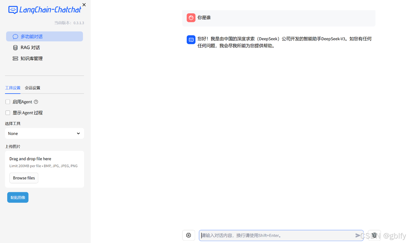Select the 工具设置 tab

12,88
